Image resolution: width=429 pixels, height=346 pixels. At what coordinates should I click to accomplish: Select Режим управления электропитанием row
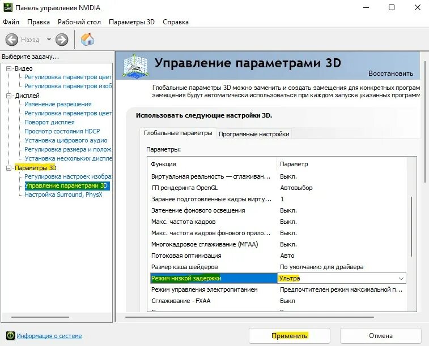coord(278,289)
